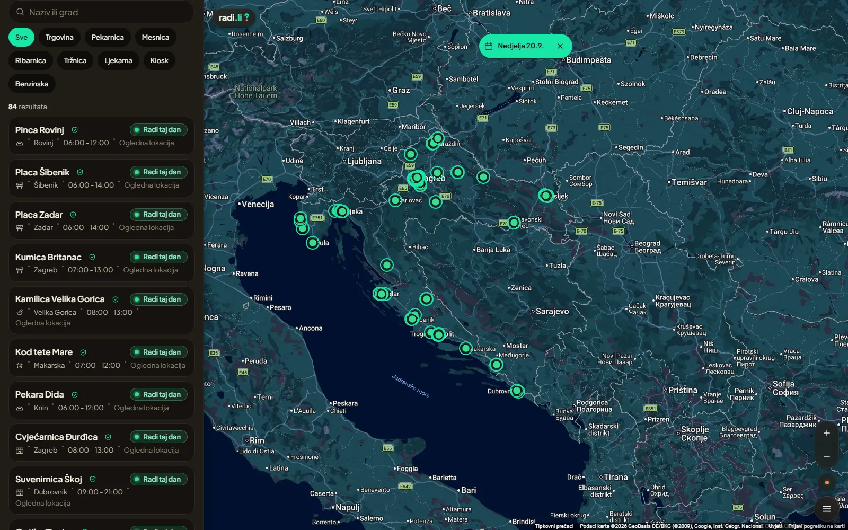
Task: Open Tipkovni prečaci link on map footer
Action: click(554, 526)
